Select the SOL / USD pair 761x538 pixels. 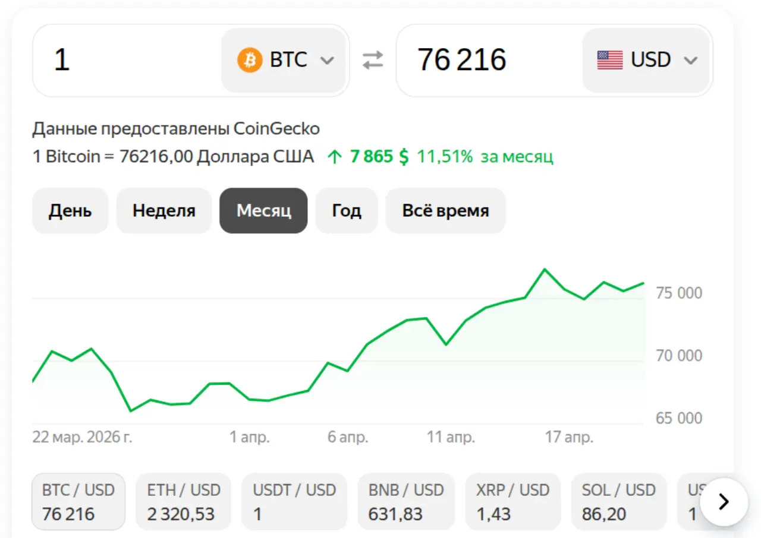(x=619, y=501)
